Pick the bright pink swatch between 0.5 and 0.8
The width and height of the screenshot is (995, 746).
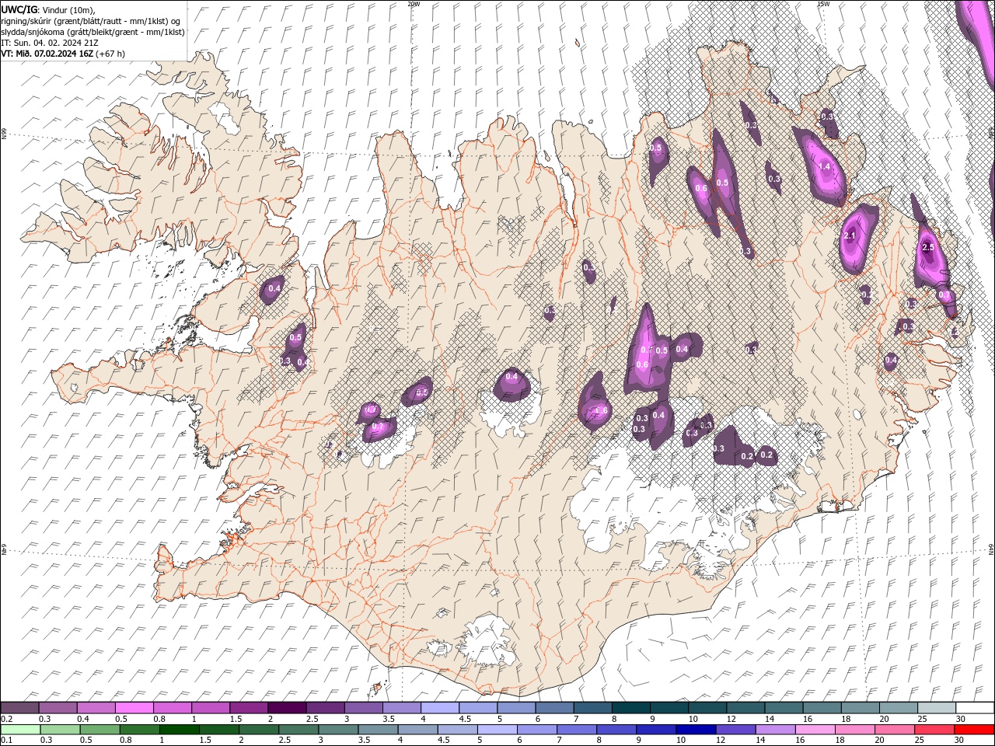point(134,708)
